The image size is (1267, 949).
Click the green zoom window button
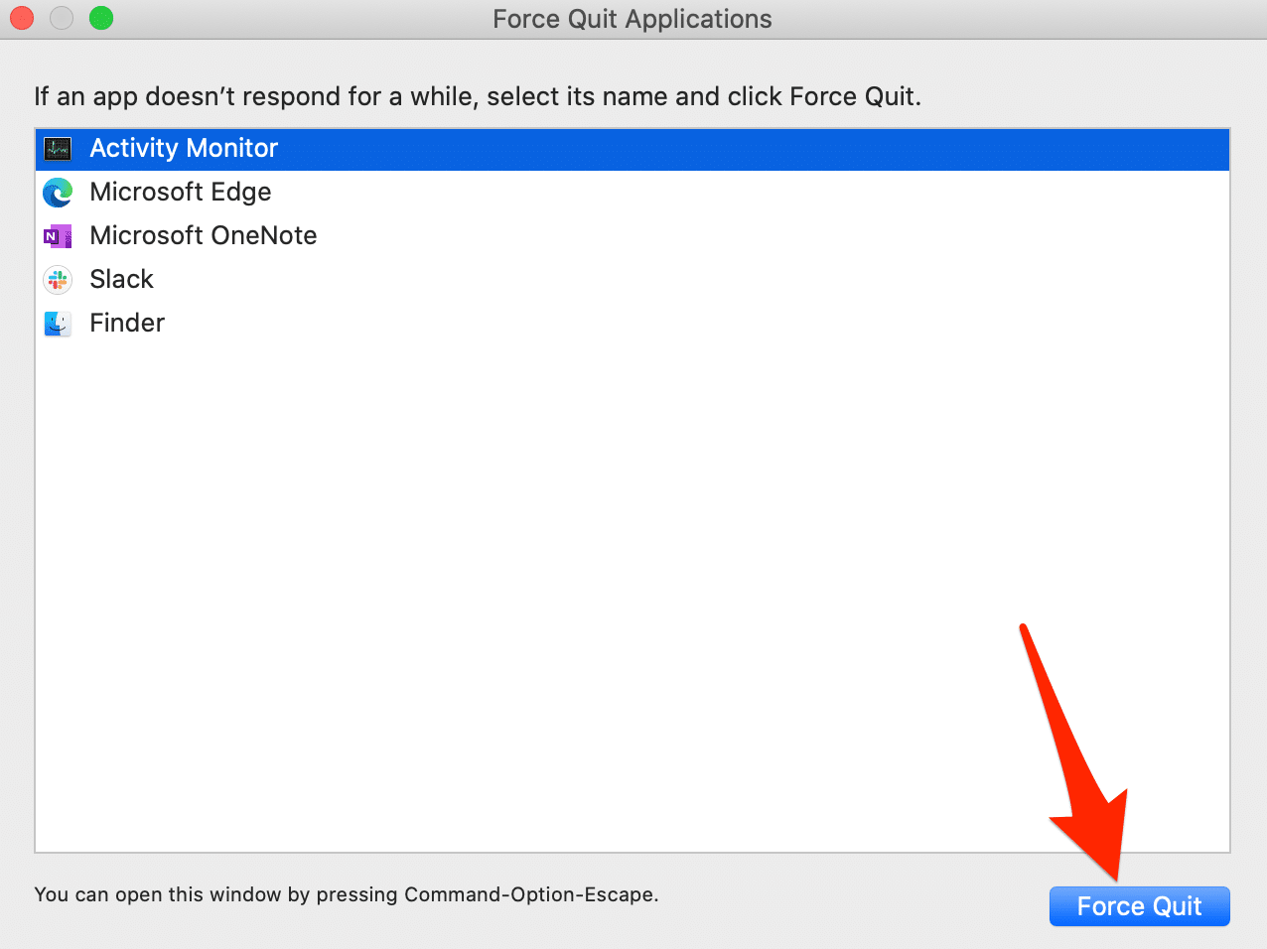click(101, 18)
